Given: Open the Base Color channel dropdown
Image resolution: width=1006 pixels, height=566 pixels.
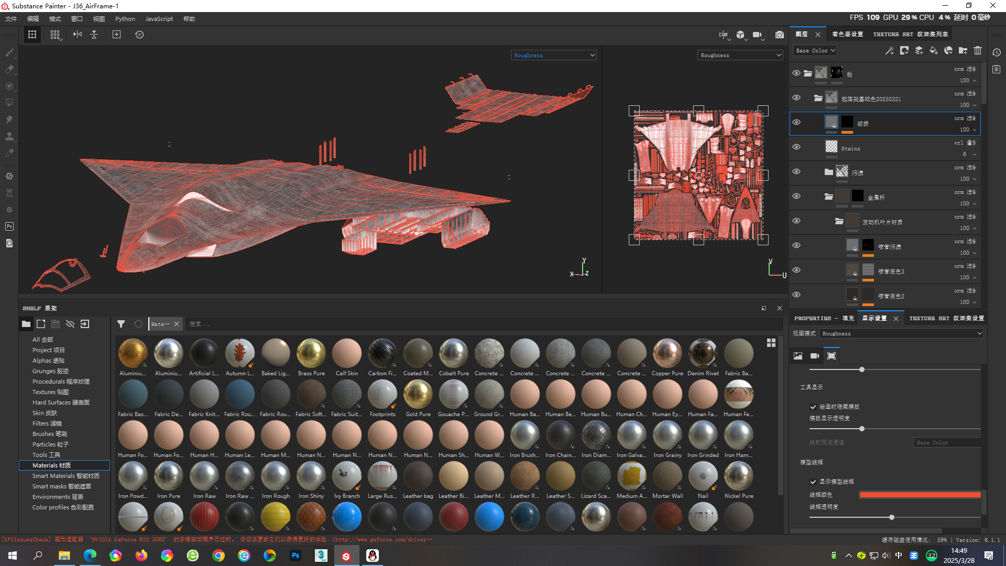Looking at the screenshot, I should 815,51.
